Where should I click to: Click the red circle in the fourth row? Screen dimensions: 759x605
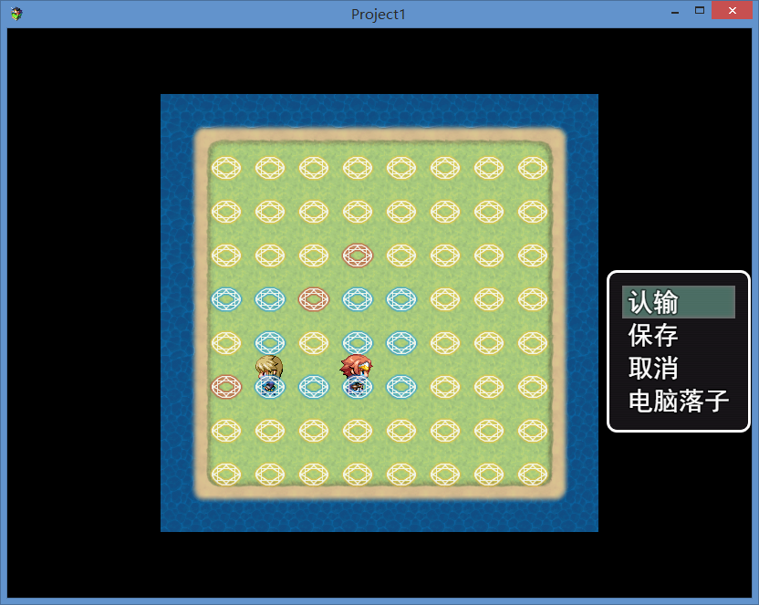[x=314, y=299]
